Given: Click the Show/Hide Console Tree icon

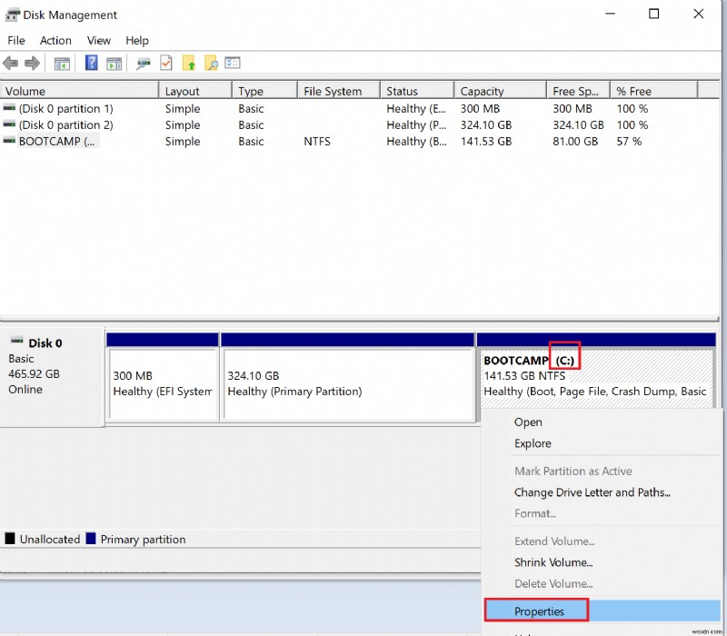Looking at the screenshot, I should 61,63.
